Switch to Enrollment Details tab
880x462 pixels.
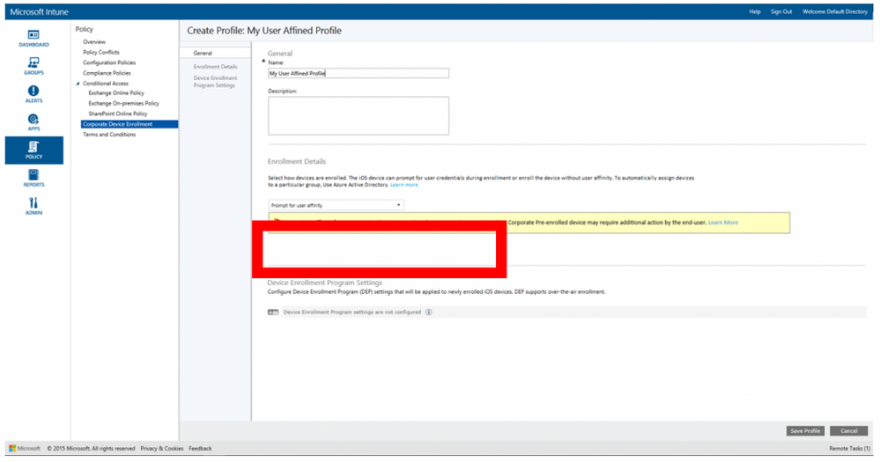click(215, 67)
